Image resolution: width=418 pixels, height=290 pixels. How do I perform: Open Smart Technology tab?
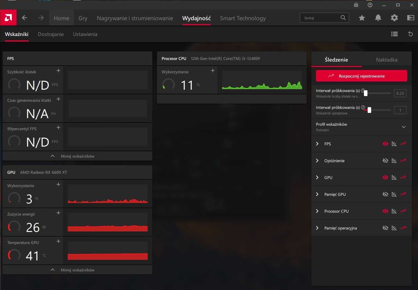point(243,18)
